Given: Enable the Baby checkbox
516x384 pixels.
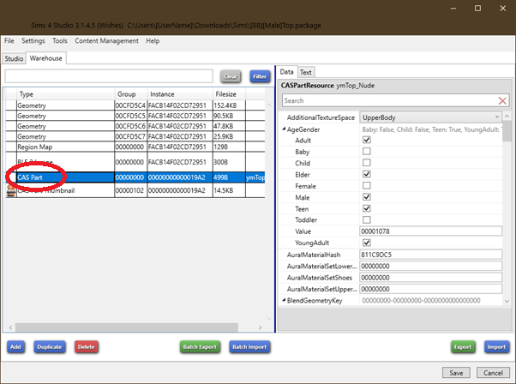Looking at the screenshot, I should point(366,152).
